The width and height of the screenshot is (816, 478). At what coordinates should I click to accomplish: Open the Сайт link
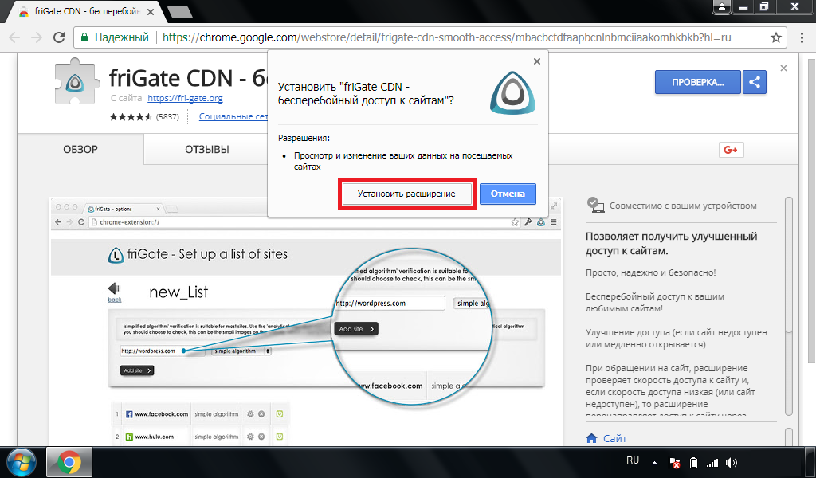[x=614, y=438]
